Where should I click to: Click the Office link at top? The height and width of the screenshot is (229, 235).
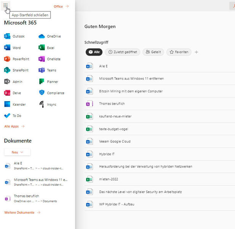click(x=61, y=6)
